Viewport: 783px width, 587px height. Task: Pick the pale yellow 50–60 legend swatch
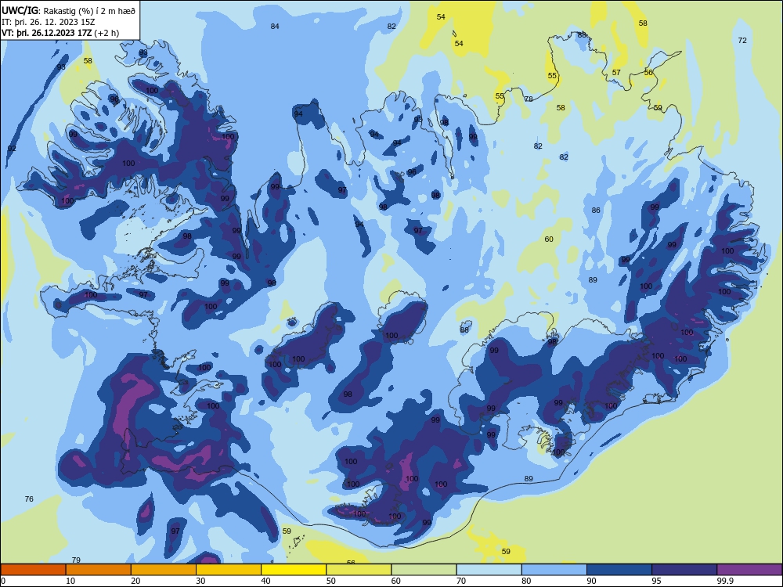pos(359,570)
